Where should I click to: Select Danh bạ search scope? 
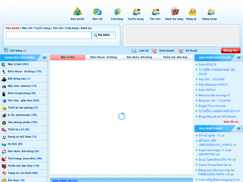[86, 28]
